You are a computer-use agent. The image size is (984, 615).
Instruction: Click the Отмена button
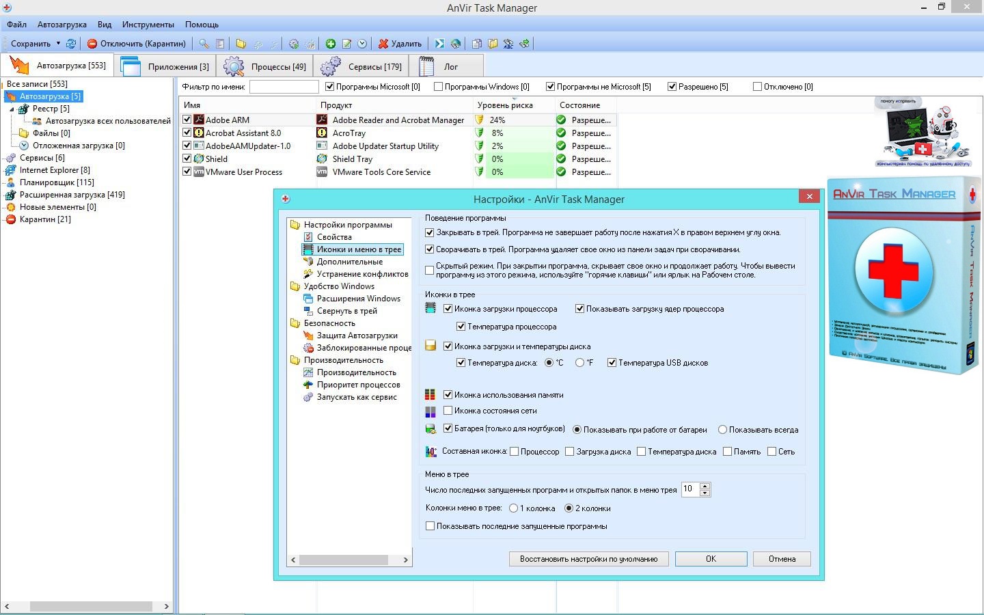pyautogui.click(x=782, y=559)
